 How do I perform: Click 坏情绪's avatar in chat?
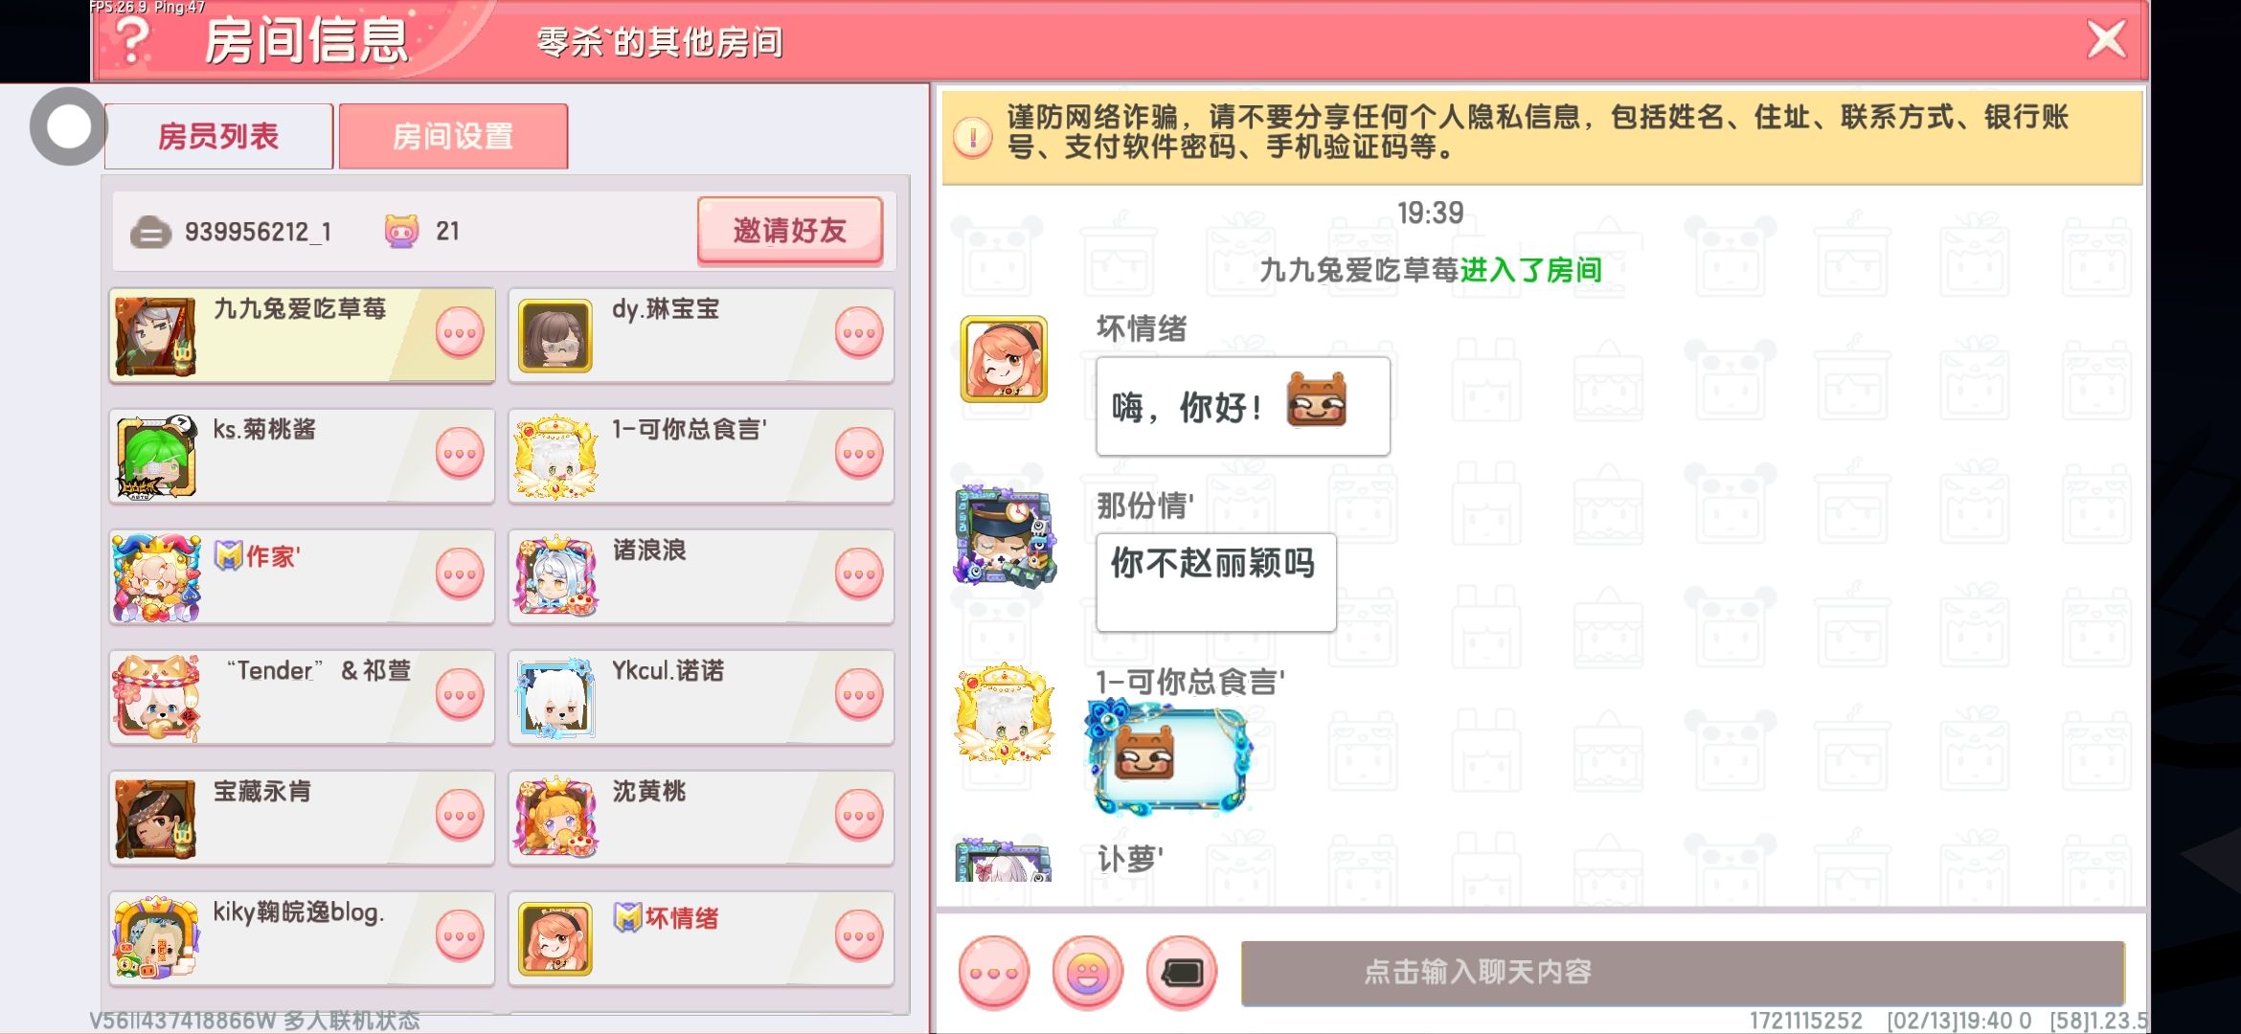(x=1004, y=359)
